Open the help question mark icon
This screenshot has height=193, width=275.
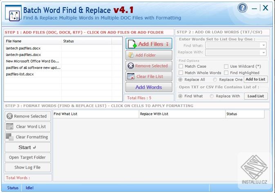click(242, 8)
